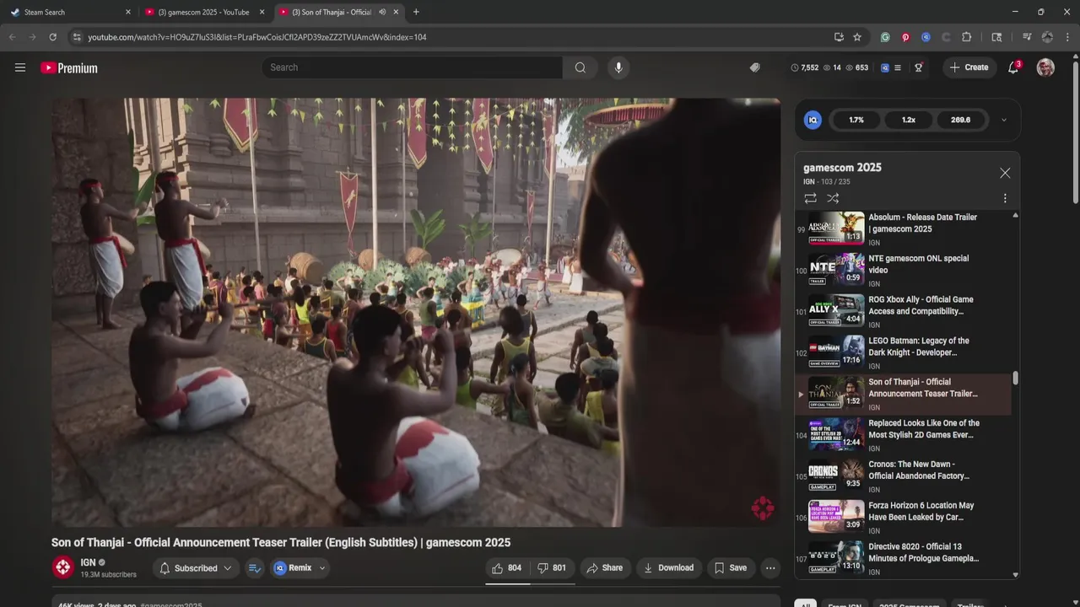Open a new browser tab

click(x=416, y=12)
